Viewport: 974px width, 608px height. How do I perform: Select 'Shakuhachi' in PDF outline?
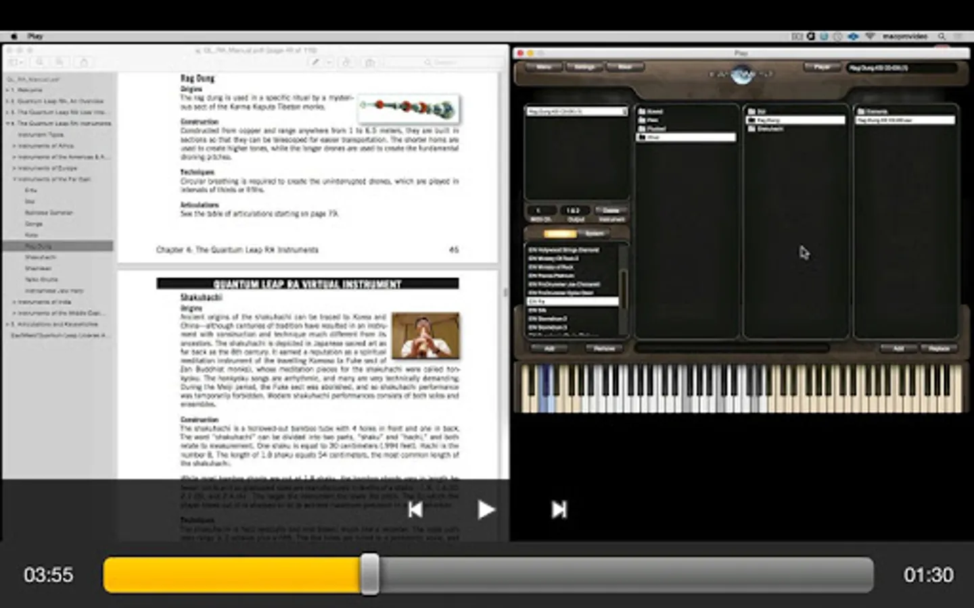(40, 257)
